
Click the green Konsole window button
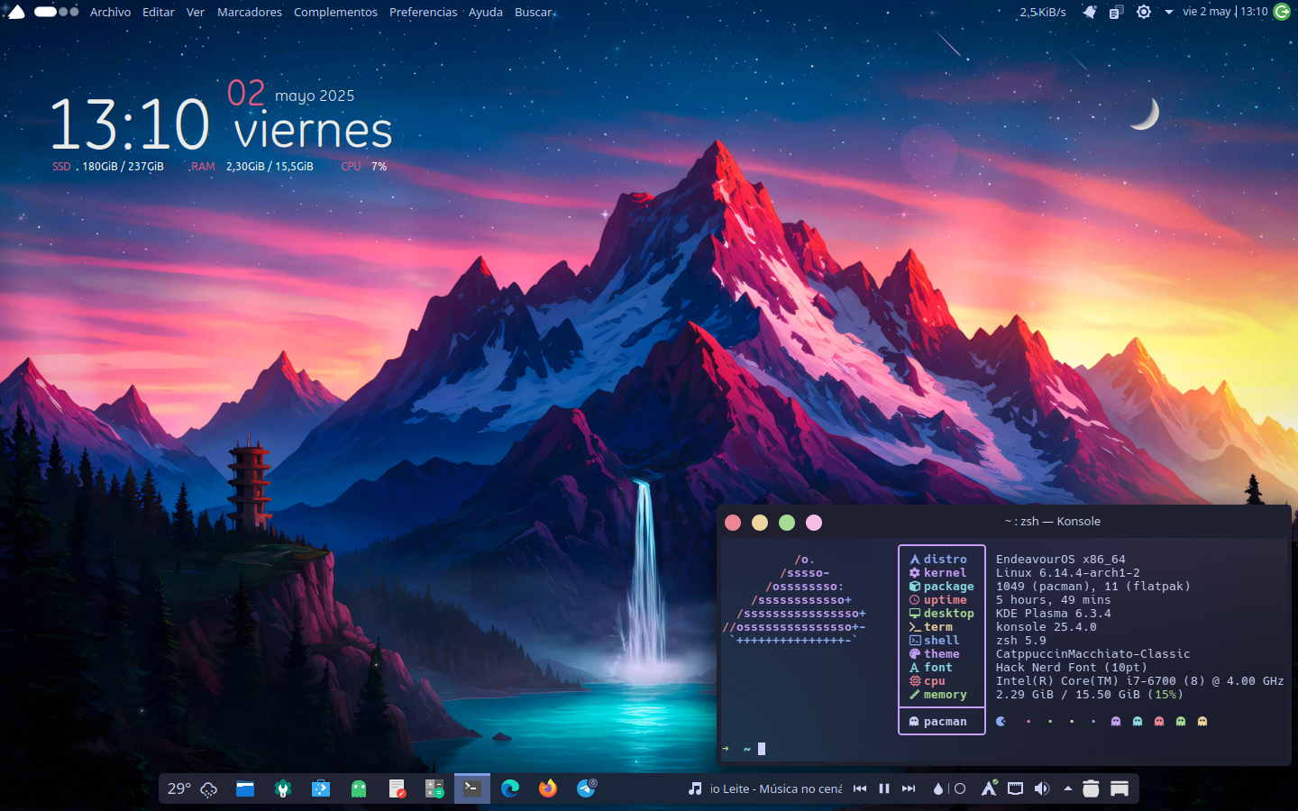coord(787,523)
